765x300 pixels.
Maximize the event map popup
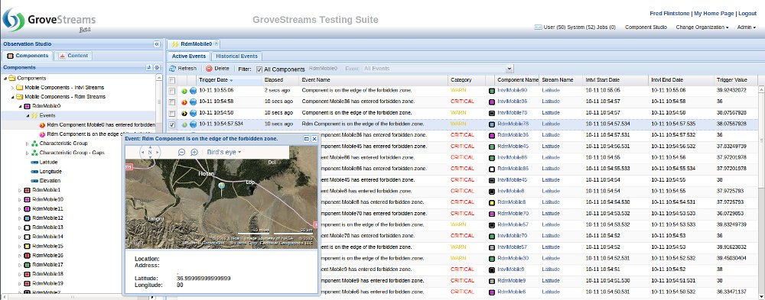click(x=307, y=139)
